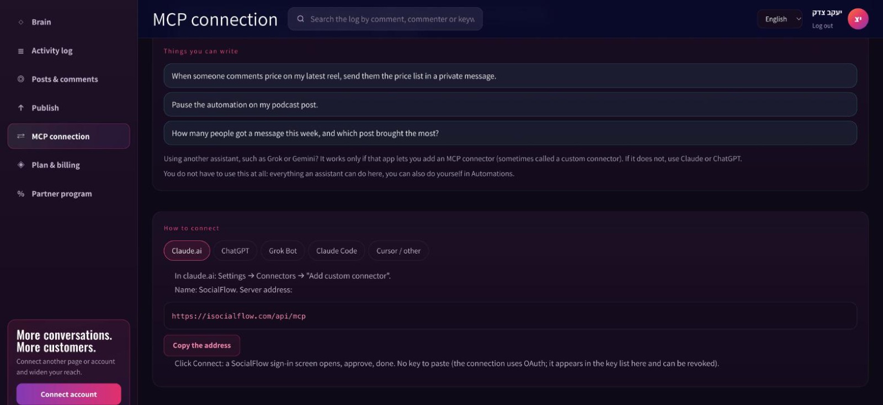The height and width of the screenshot is (405, 883).
Task: Click the Plan & billing diamond icon
Action: (21, 165)
